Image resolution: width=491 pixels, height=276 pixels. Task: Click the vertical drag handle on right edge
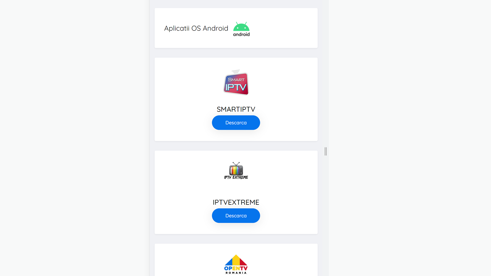[326, 151]
